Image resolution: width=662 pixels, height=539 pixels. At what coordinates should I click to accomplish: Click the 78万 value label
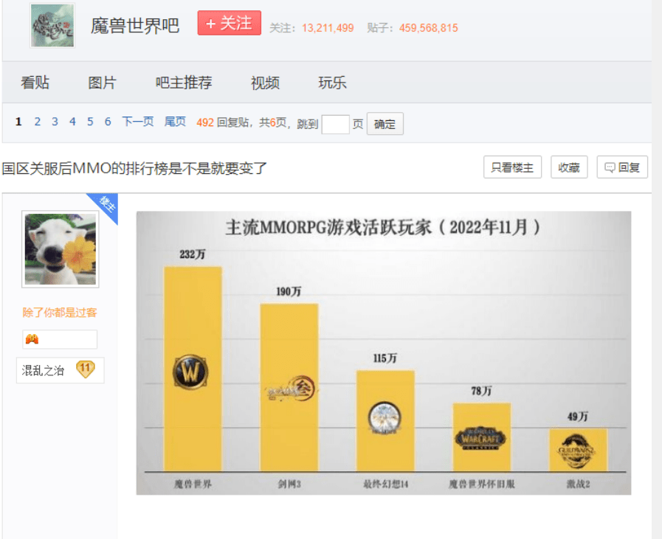(481, 391)
